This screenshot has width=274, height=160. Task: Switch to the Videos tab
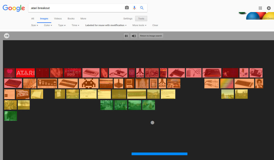coord(58,19)
